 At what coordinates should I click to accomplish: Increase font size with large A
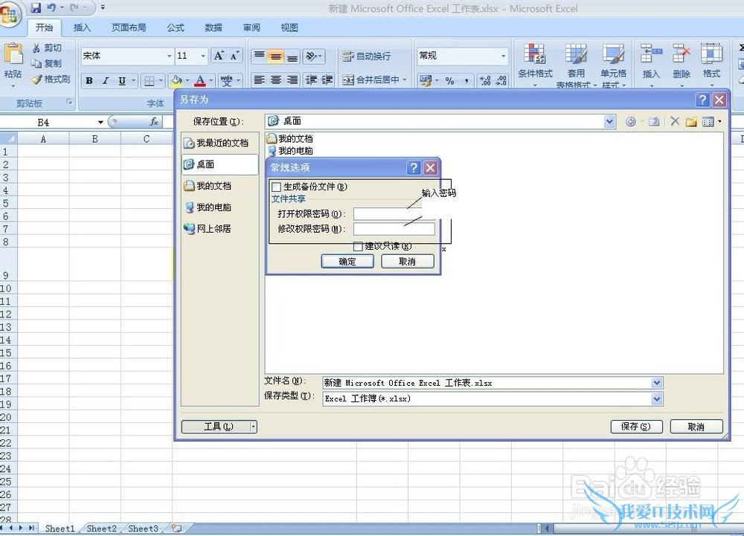219,56
